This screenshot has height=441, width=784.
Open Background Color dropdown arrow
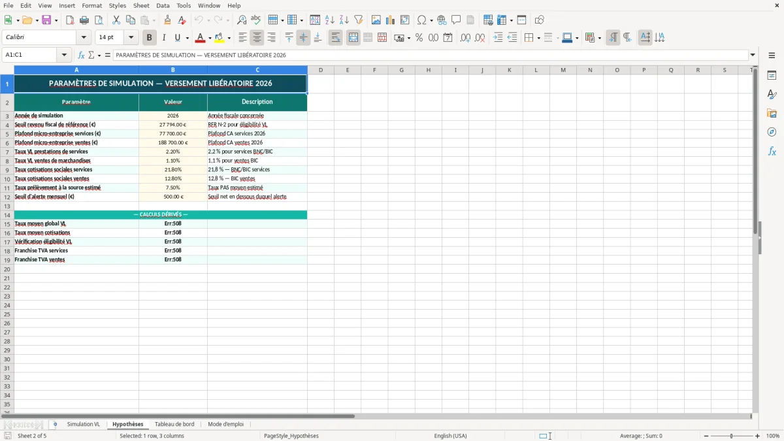point(229,38)
